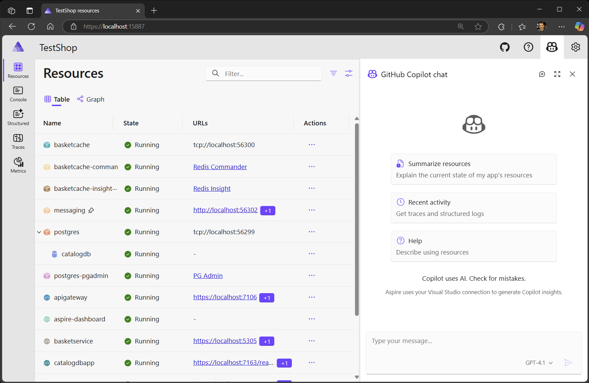Expand Copilot chat to full screen

pos(557,74)
